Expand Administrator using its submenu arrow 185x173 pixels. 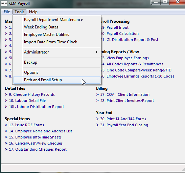[97, 52]
